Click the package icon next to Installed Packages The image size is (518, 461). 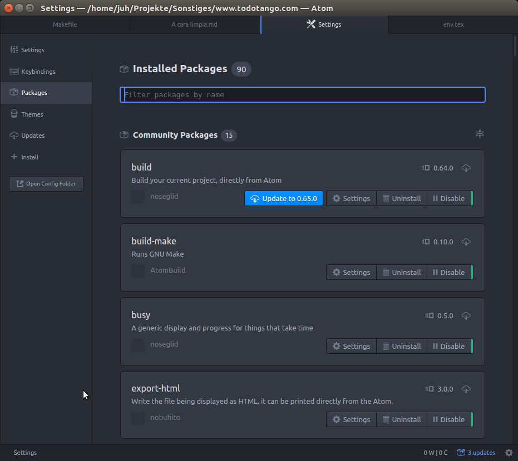coord(124,69)
